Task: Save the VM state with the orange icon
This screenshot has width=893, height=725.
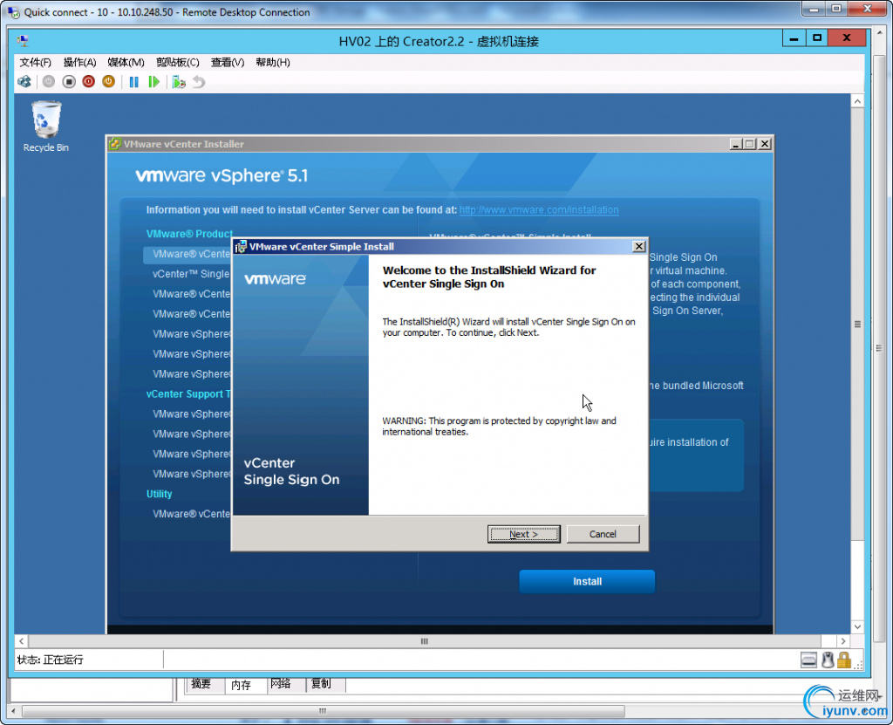Action: pos(108,81)
